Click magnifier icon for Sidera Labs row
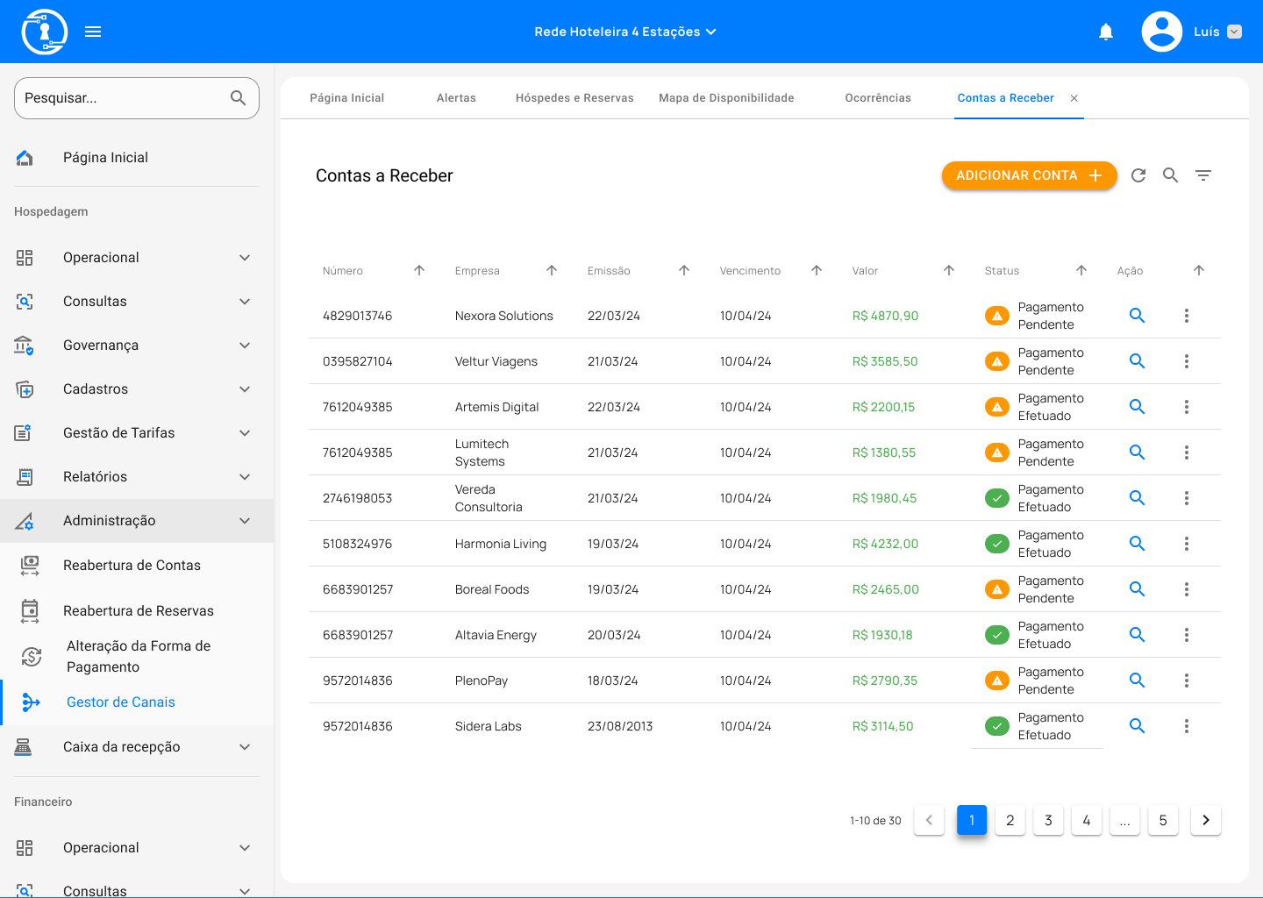1263x898 pixels. pos(1137,726)
